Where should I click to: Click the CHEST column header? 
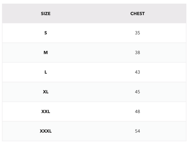137,14
